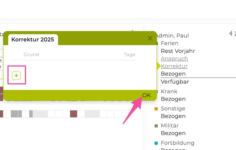The image size is (236, 150).
Task: Click the blue Fortbildung color square
Action: tap(156, 143)
